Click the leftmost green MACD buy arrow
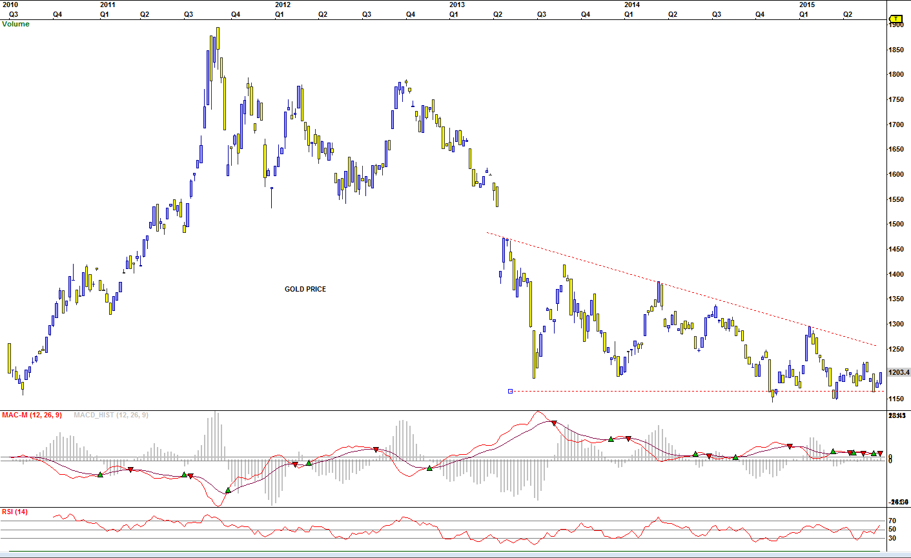The image size is (911, 558). click(100, 475)
